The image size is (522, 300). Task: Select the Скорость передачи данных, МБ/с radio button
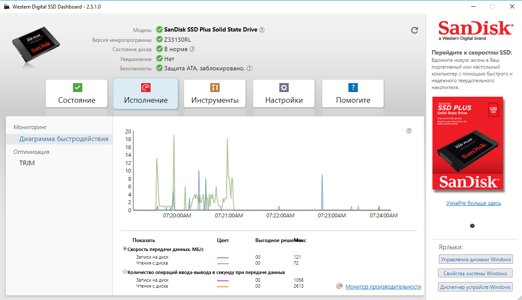[x=125, y=249]
